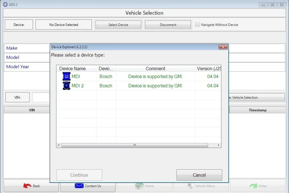Click the Vehicle Selection clear button
The image size is (289, 193).
(257, 97)
